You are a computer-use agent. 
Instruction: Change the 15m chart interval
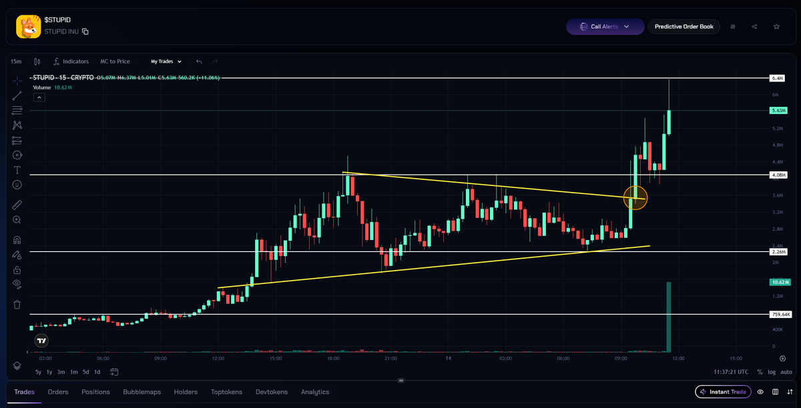click(x=17, y=61)
